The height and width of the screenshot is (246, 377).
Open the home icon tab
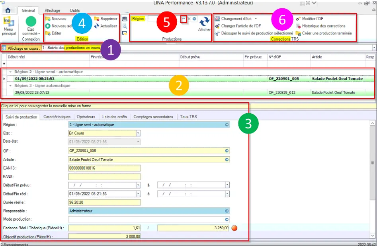tap(8, 10)
